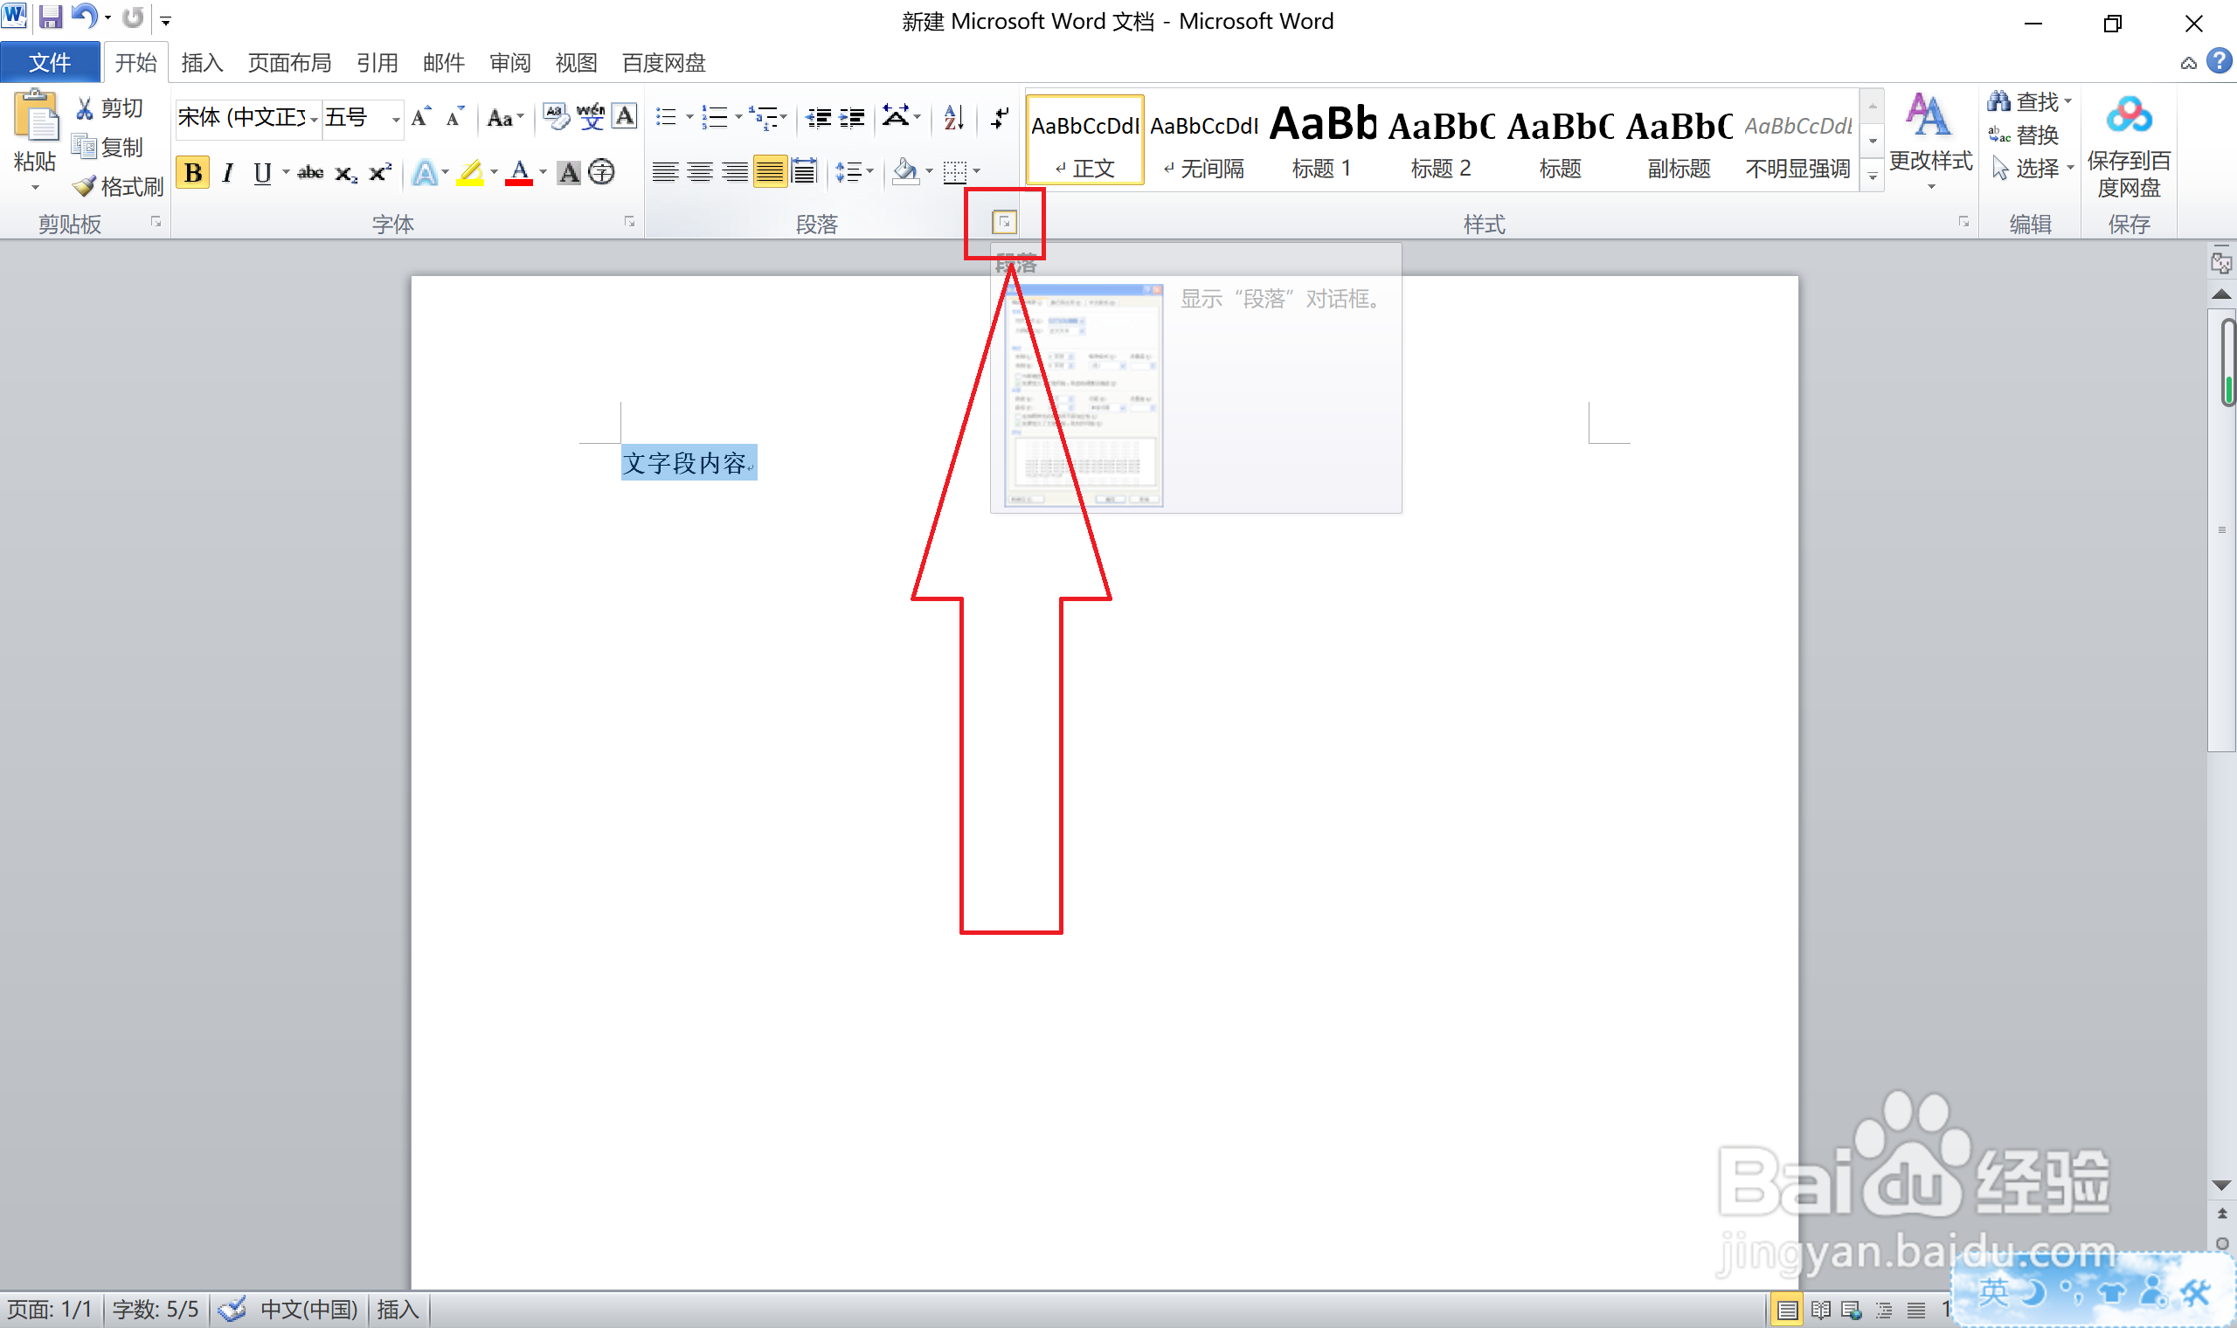Toggle Bold formatting button
The image size is (2237, 1328).
[192, 172]
